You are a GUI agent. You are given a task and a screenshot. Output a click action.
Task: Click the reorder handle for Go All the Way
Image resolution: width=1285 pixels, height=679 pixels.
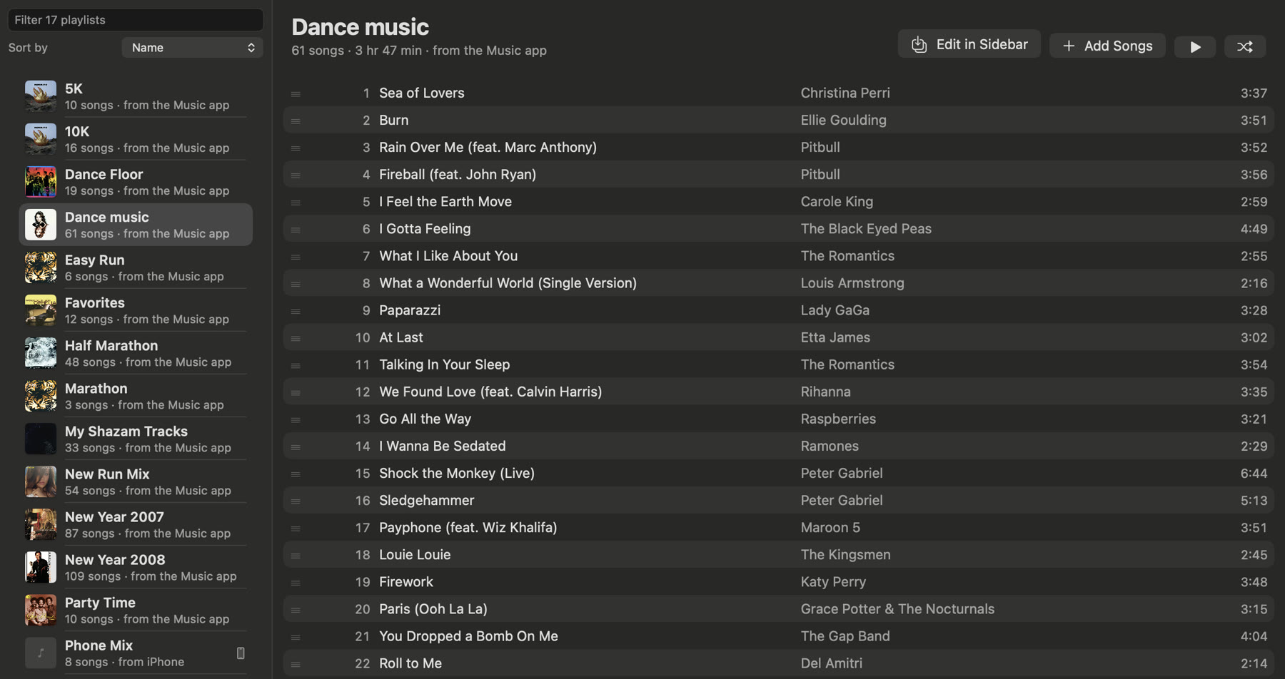pos(296,420)
